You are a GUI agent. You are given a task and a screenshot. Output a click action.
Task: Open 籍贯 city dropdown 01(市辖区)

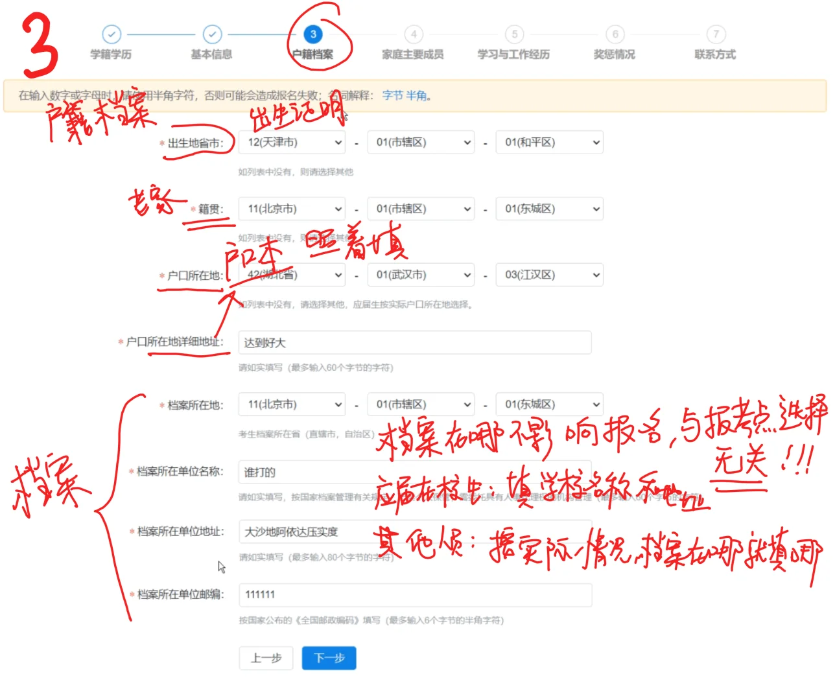coord(421,209)
